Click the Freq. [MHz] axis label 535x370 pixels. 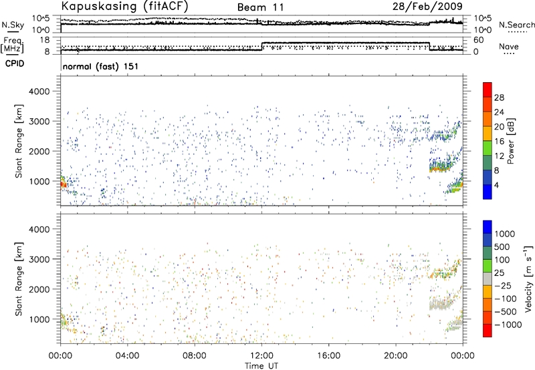pos(13,46)
